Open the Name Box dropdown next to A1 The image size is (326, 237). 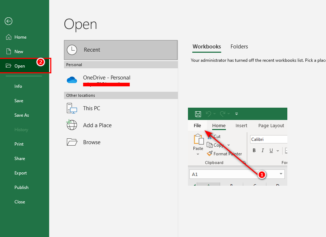tap(281, 174)
